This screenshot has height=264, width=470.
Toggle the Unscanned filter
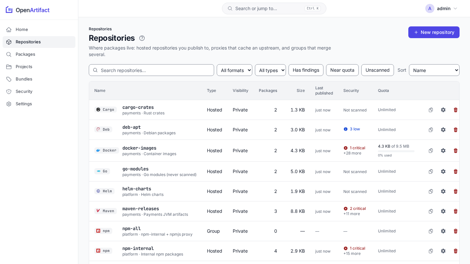(378, 70)
